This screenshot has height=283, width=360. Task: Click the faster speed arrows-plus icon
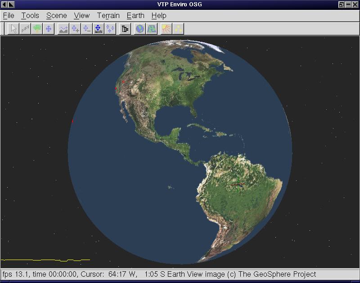(75, 29)
